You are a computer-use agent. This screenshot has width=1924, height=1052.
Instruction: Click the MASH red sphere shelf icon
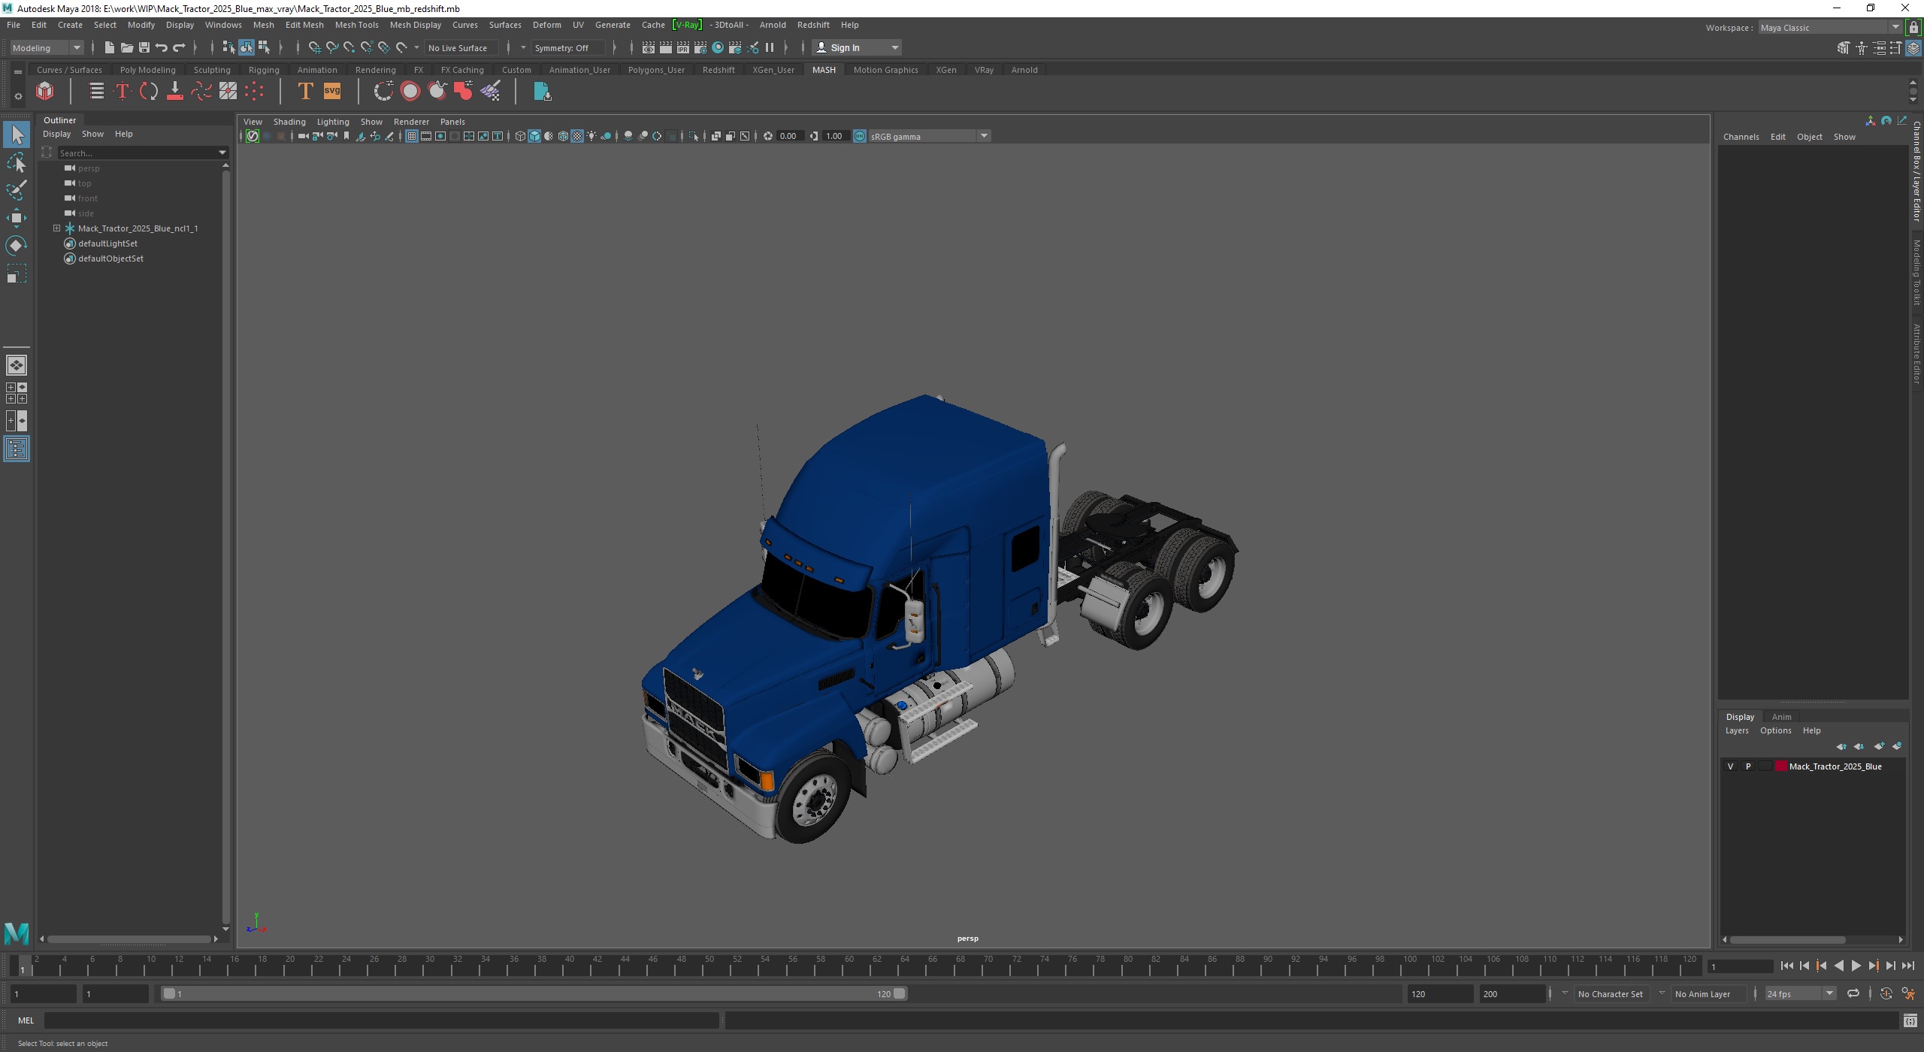pyautogui.click(x=410, y=92)
